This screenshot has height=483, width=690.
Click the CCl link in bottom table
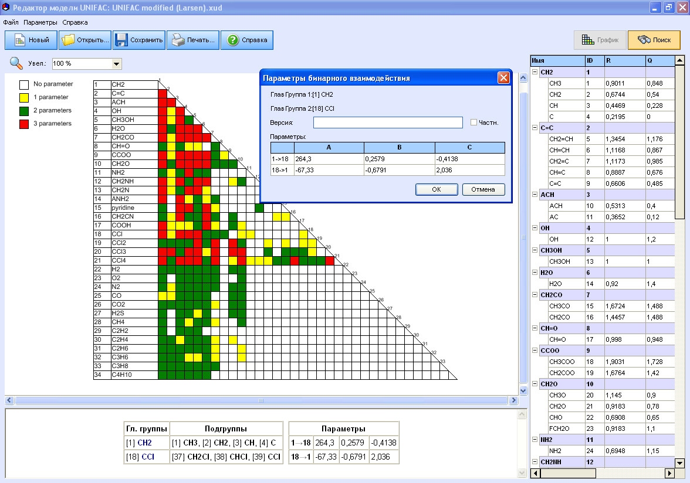(148, 457)
